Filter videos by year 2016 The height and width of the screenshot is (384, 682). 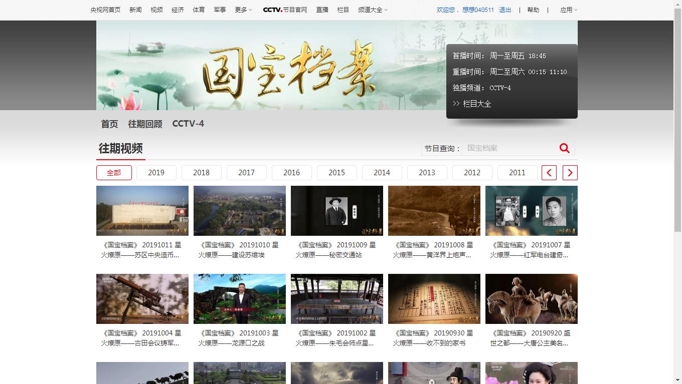(292, 173)
